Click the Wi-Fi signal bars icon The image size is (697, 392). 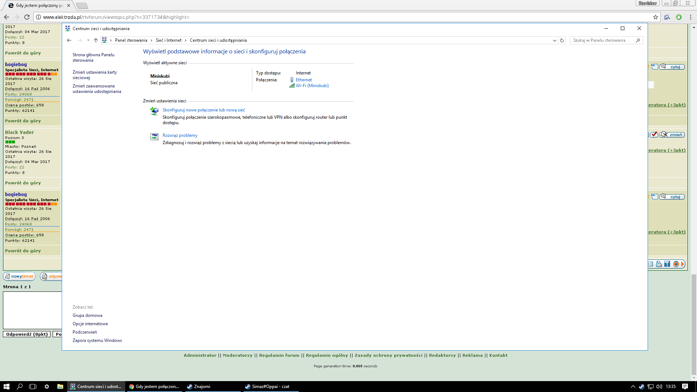pyautogui.click(x=292, y=86)
